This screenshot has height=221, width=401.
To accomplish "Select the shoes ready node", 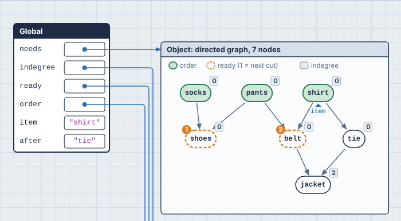I will [200, 139].
